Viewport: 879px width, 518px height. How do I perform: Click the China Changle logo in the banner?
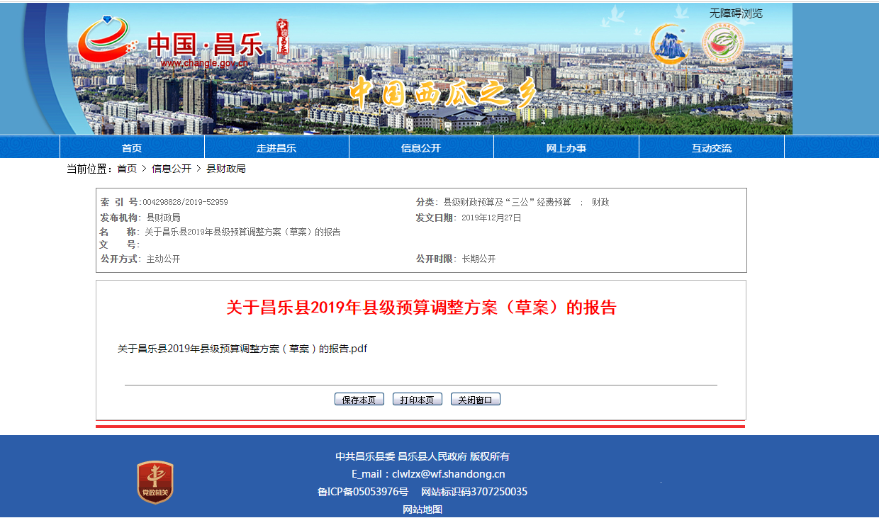(170, 44)
